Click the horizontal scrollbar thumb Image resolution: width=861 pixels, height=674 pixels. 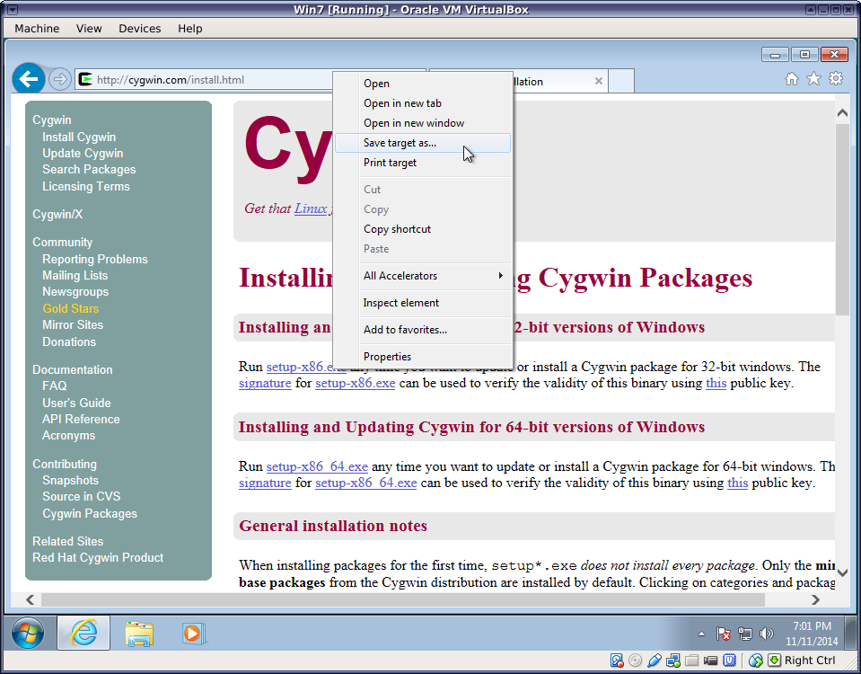click(x=403, y=599)
